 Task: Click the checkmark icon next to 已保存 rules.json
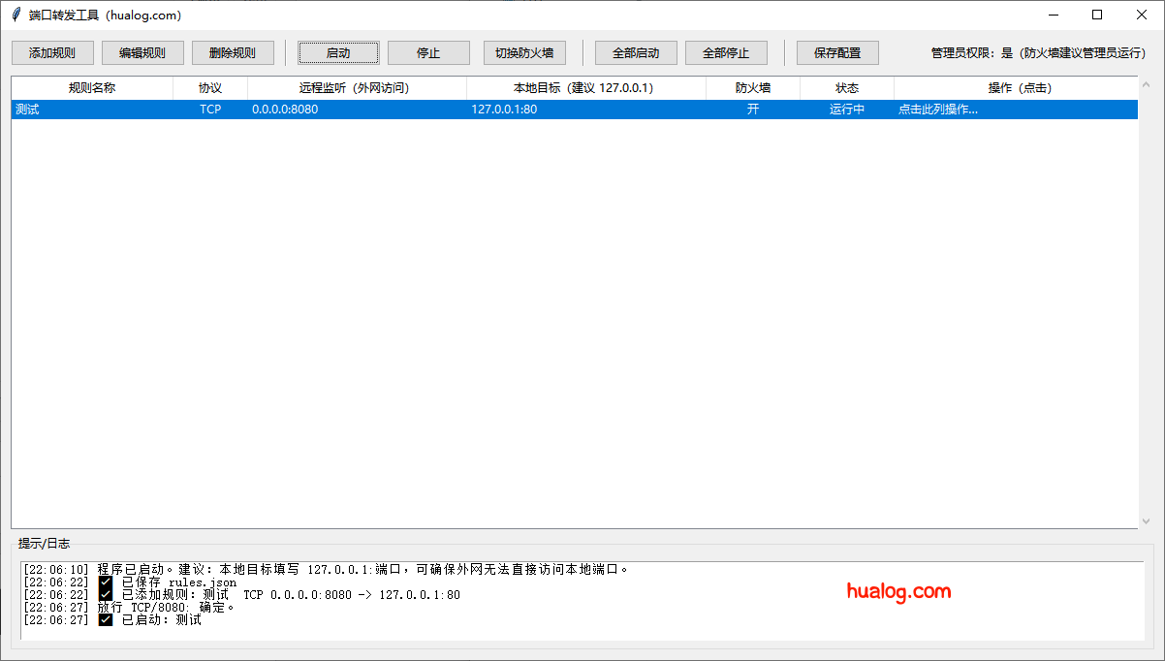pos(106,582)
